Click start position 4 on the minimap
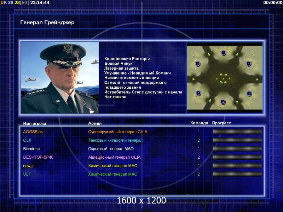This screenshot has width=283, height=212. coord(223,102)
